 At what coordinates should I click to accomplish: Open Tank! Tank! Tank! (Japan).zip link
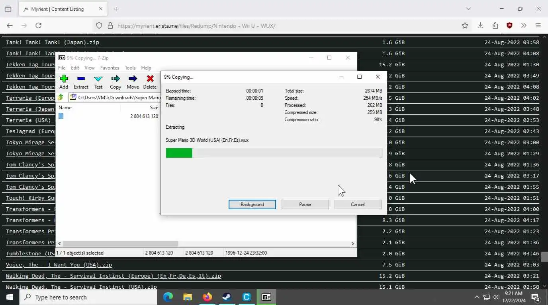tap(53, 42)
